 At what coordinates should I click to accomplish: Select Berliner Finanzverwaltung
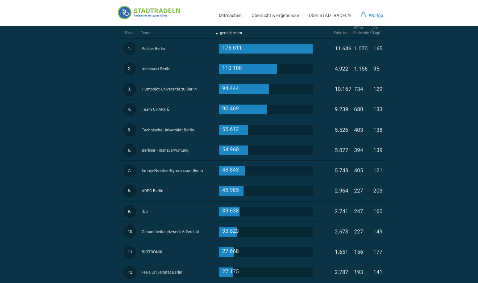click(x=165, y=150)
